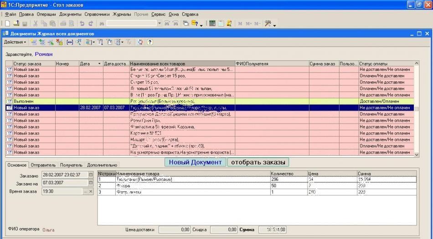Viewport: 433px width, 239px height.
Task: Open calendar picker for Заказано на field
Action: (91, 183)
